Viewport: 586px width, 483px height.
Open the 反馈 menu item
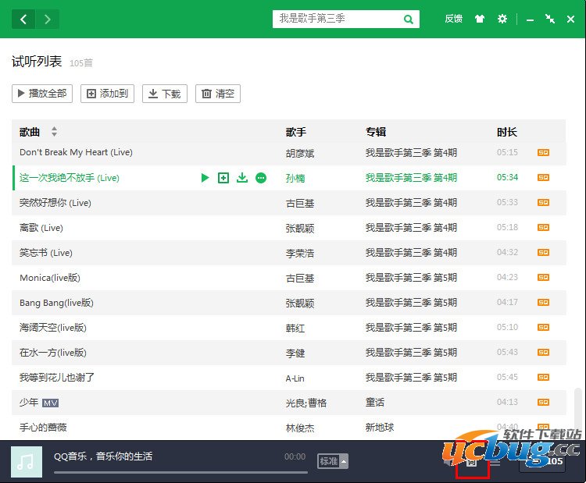[453, 20]
